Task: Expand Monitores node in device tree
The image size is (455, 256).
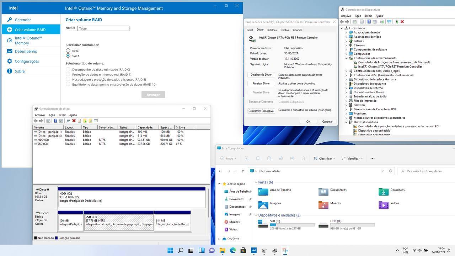Action: pos(346,113)
